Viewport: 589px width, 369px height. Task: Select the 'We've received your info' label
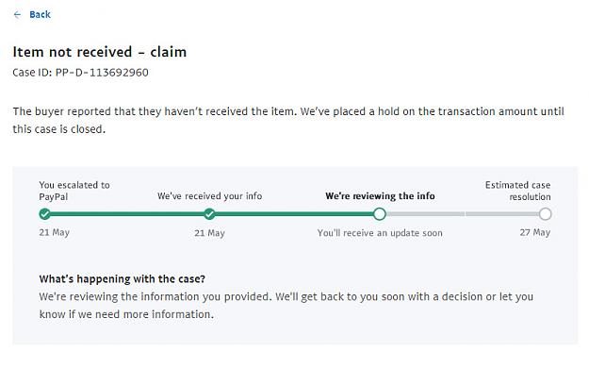click(x=209, y=196)
